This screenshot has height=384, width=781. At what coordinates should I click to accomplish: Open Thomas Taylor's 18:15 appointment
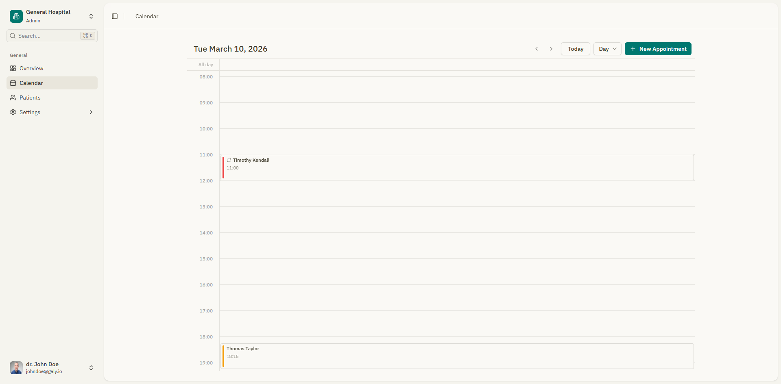click(x=407, y=356)
